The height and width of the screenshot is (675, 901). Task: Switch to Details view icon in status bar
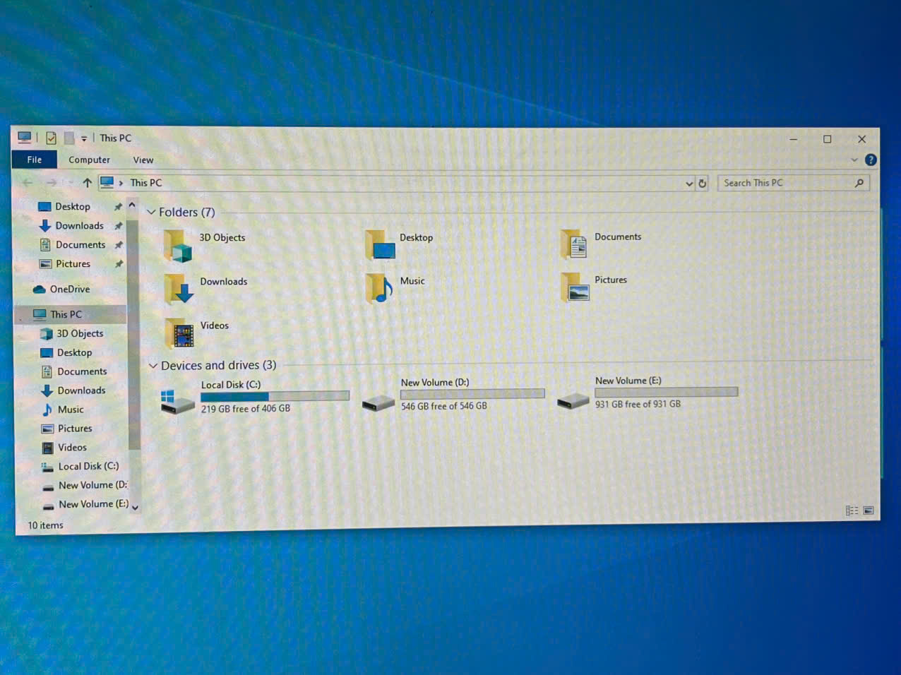click(852, 510)
